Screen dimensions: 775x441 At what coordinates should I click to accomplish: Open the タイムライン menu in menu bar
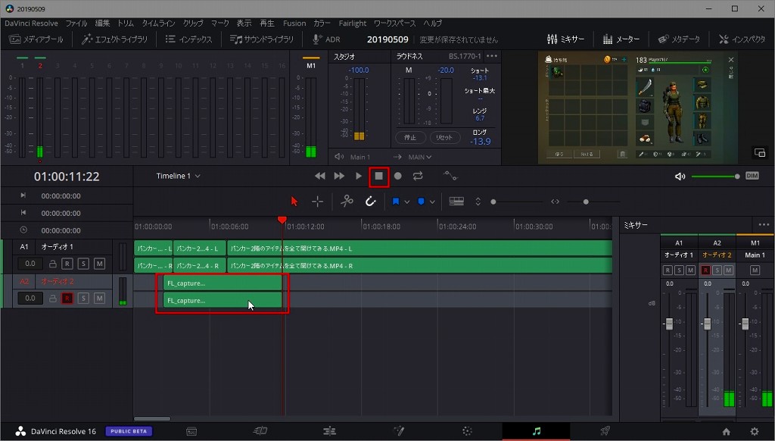pos(157,23)
